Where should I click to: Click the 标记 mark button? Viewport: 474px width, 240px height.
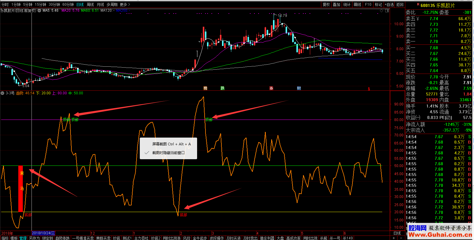378,5
